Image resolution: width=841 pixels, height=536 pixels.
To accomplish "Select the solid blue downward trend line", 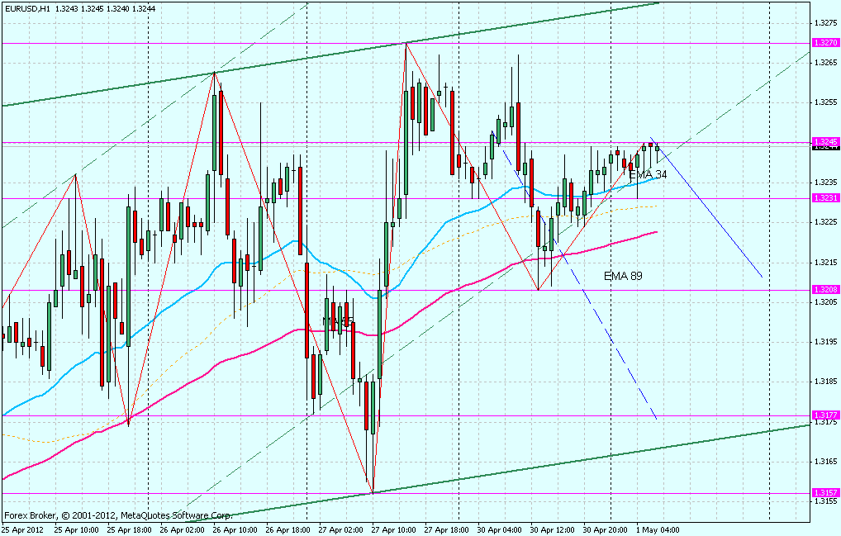I will point(708,209).
